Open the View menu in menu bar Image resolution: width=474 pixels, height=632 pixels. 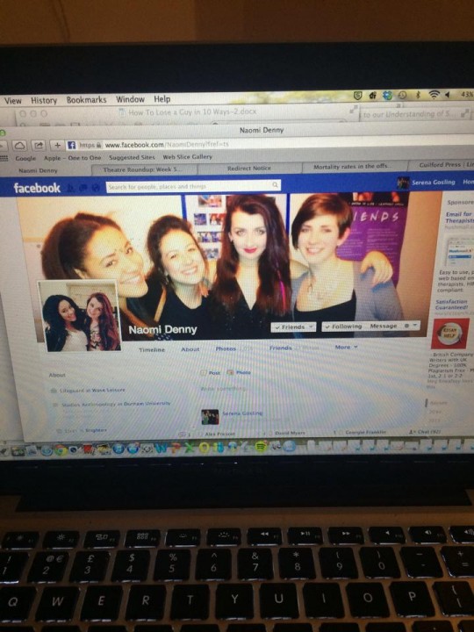pos(12,101)
